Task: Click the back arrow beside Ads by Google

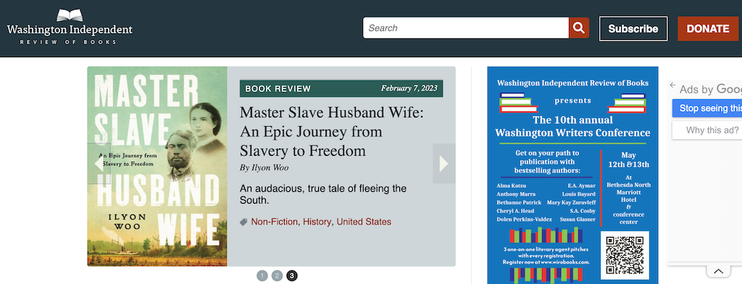Action: (x=672, y=85)
